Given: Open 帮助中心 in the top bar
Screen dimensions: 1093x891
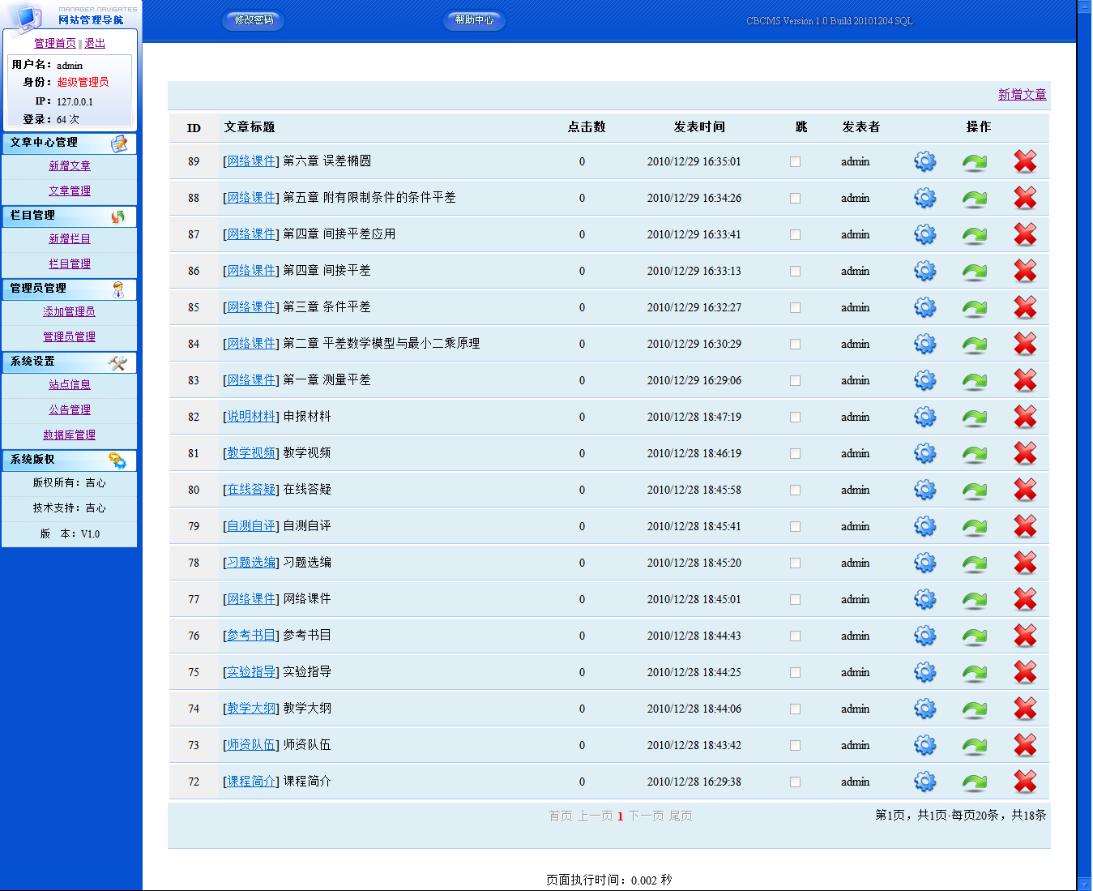Looking at the screenshot, I should pyautogui.click(x=474, y=20).
